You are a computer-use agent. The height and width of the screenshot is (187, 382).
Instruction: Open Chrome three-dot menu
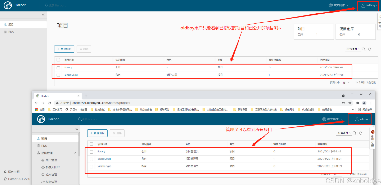371,103
